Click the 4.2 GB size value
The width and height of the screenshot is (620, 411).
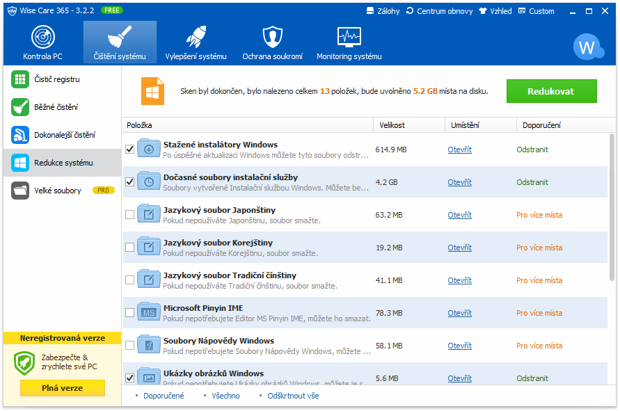click(386, 182)
